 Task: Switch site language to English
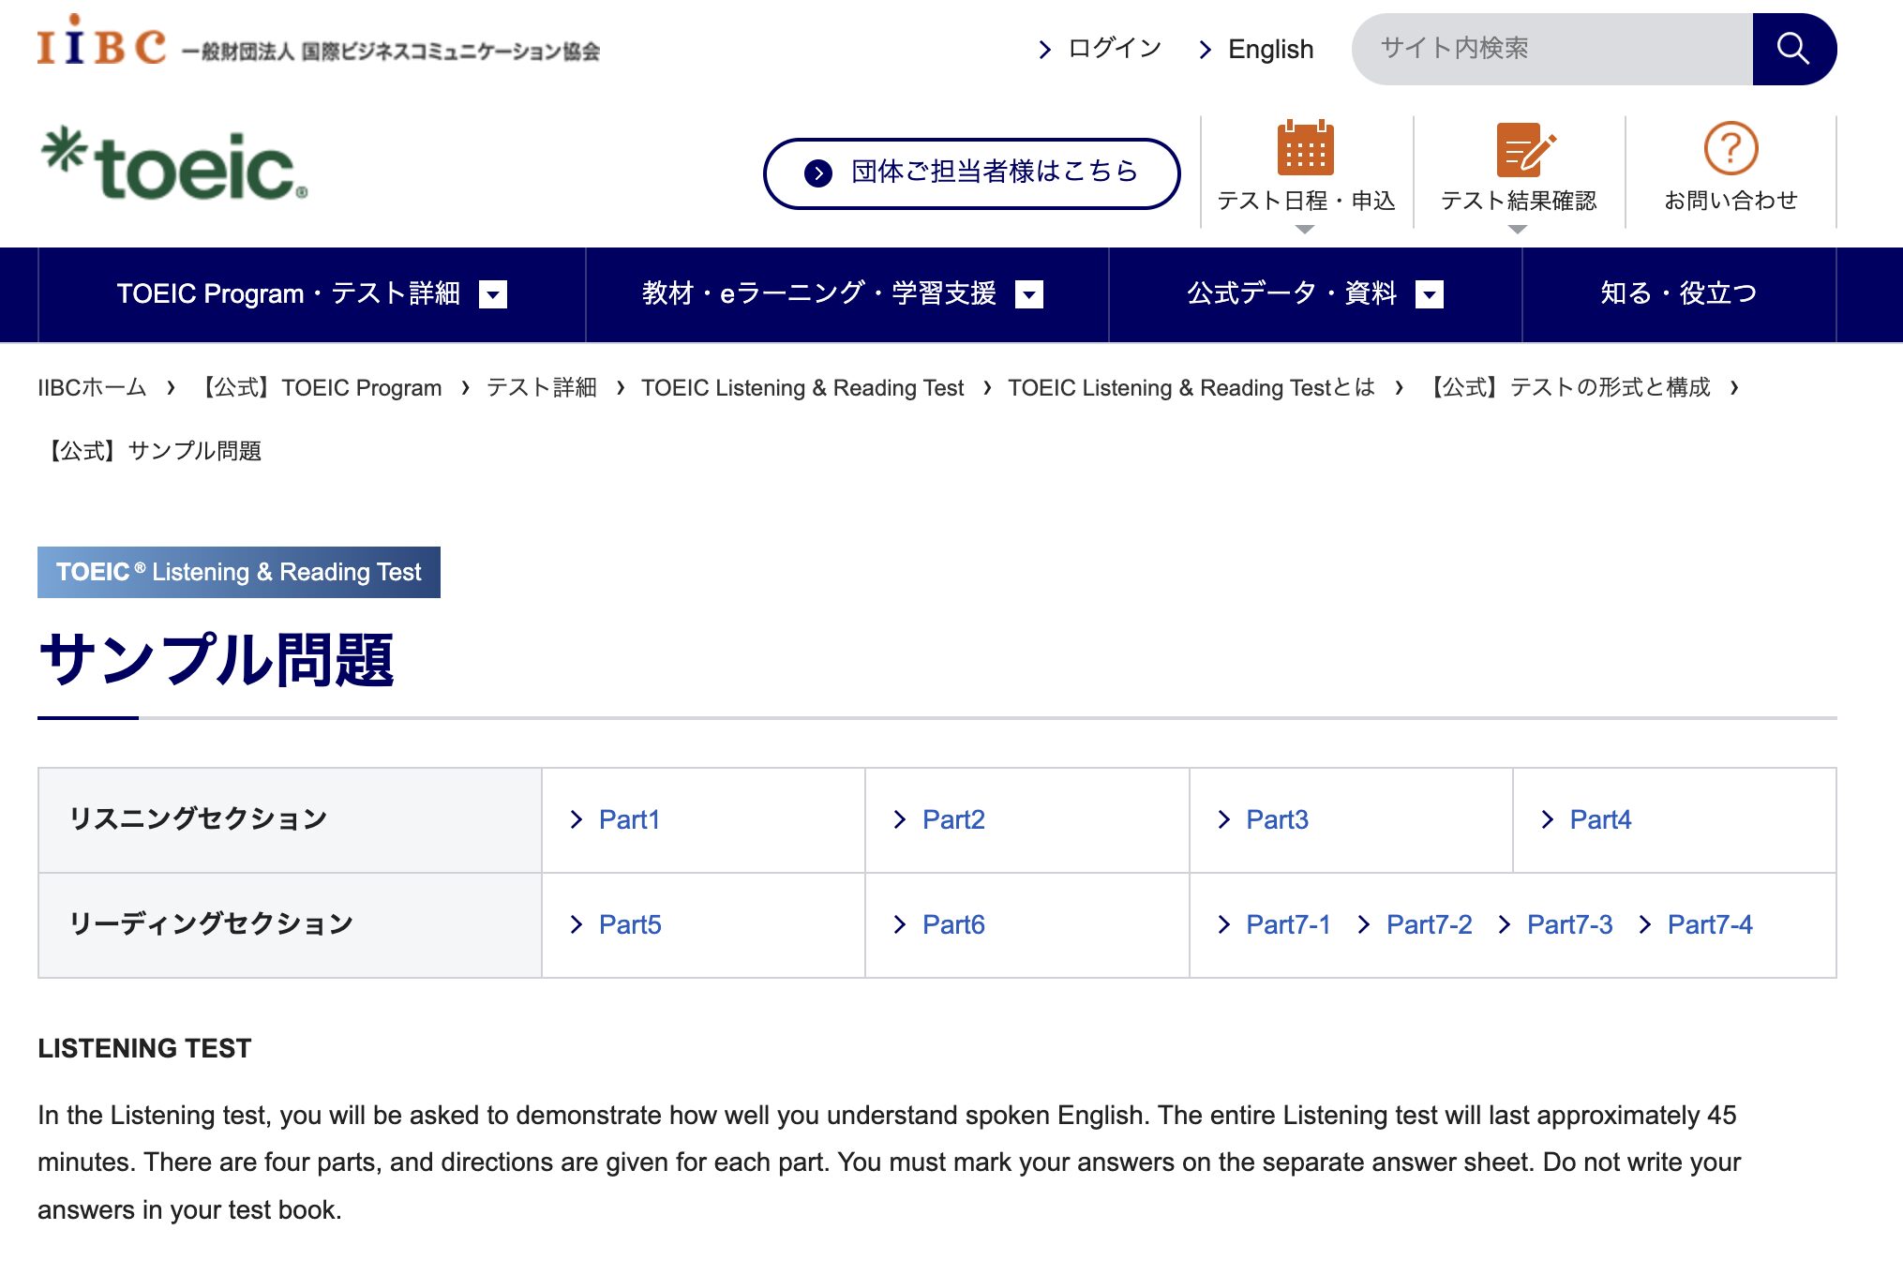coord(1270,49)
